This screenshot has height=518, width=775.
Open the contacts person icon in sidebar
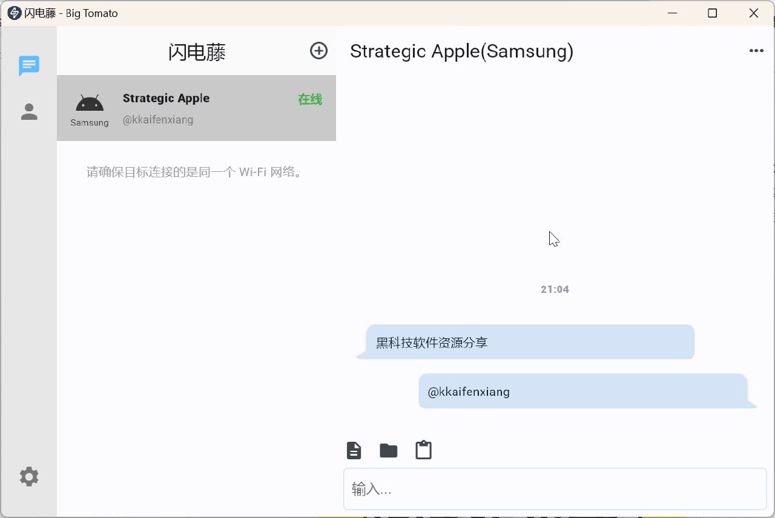click(29, 112)
